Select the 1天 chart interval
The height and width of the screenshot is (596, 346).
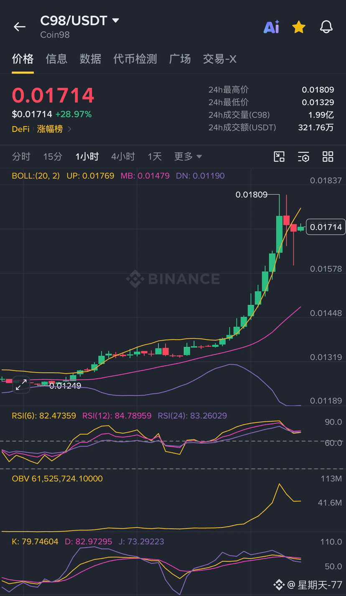[155, 157]
